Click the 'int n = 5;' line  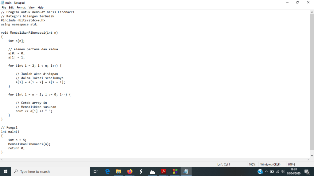17,140
